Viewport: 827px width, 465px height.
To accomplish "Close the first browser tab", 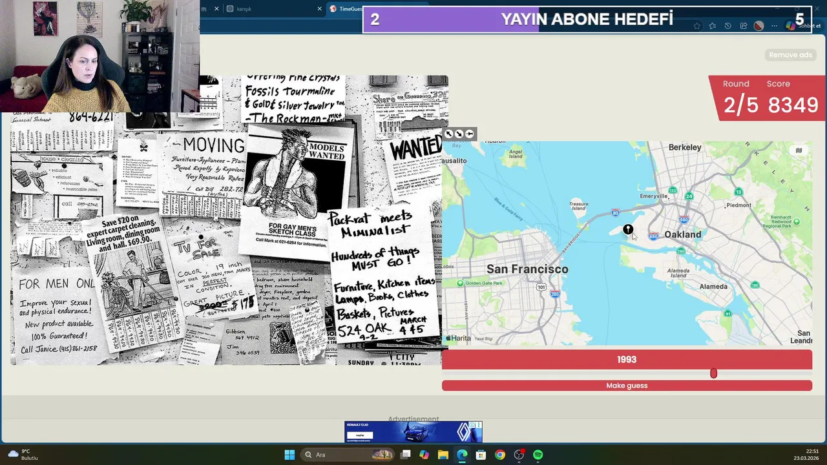I will click(x=216, y=9).
